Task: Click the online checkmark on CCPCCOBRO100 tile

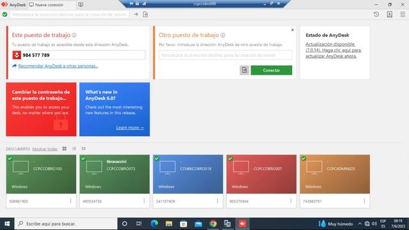Action: [10, 158]
